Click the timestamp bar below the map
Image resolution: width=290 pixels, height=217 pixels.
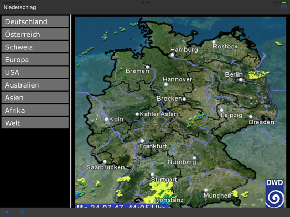click(122, 205)
